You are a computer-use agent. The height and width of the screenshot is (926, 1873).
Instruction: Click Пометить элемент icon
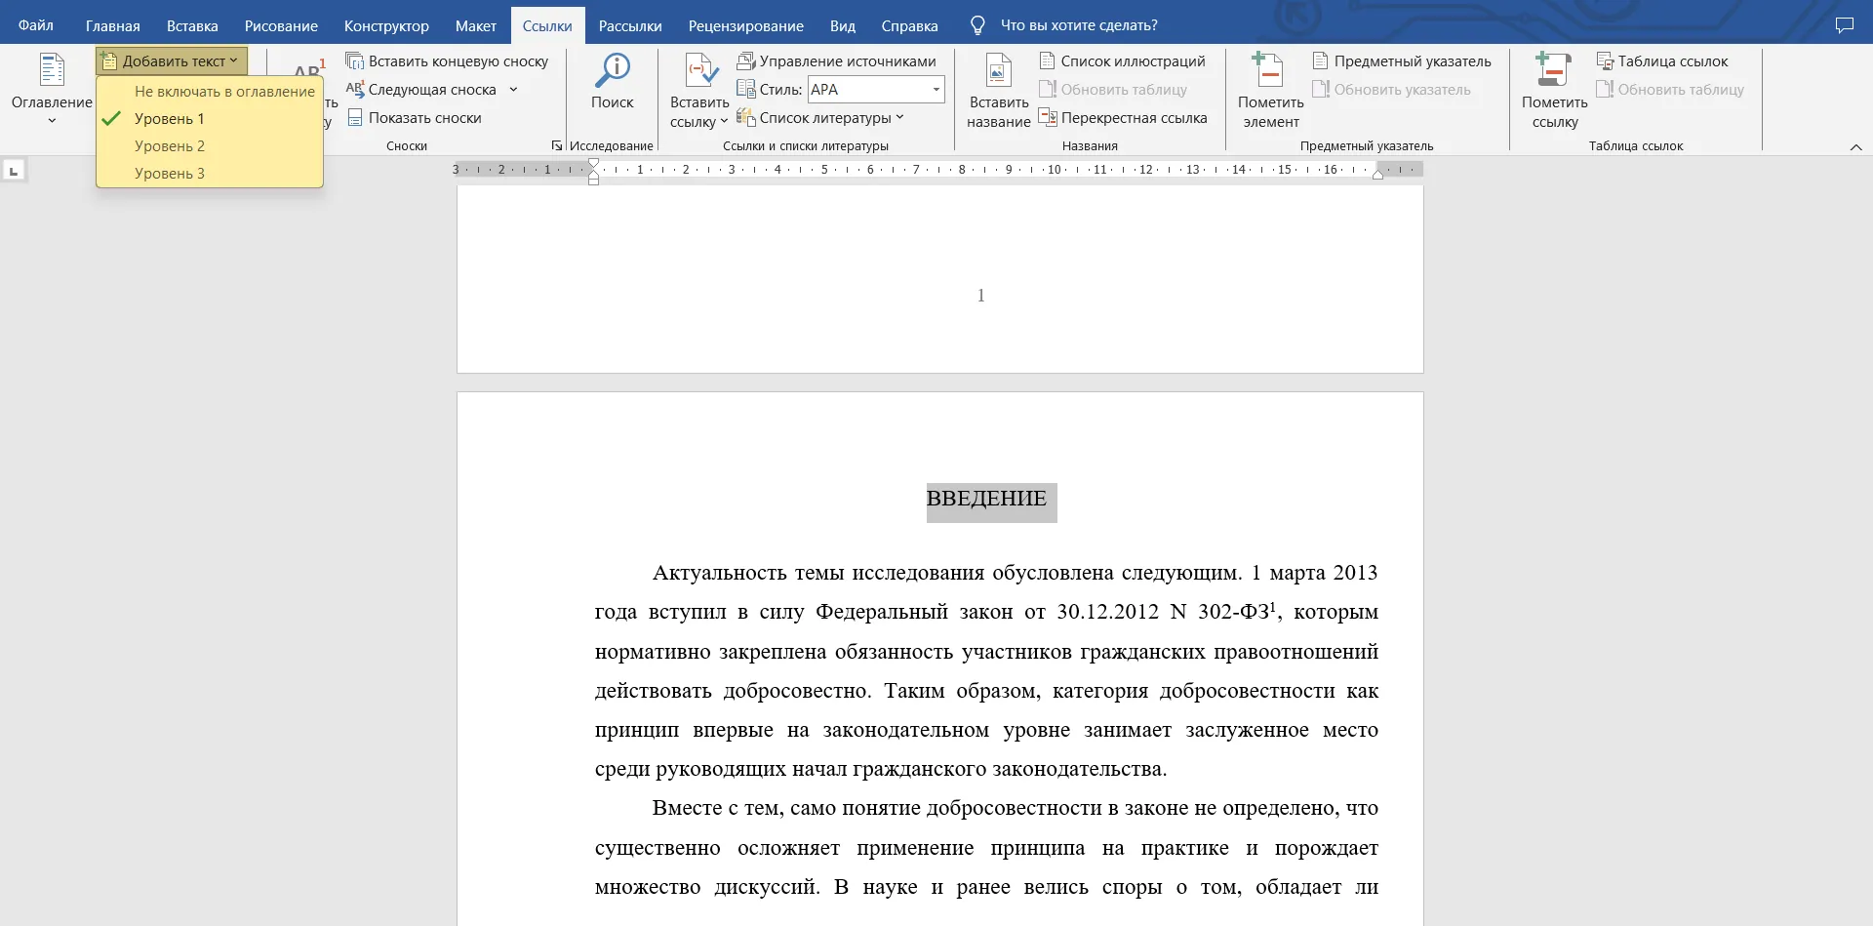tap(1269, 71)
